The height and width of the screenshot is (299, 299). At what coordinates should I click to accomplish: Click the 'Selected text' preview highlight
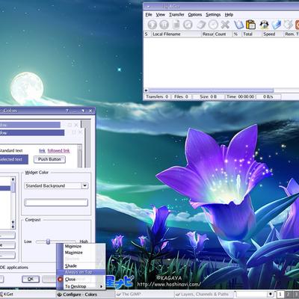(13, 159)
